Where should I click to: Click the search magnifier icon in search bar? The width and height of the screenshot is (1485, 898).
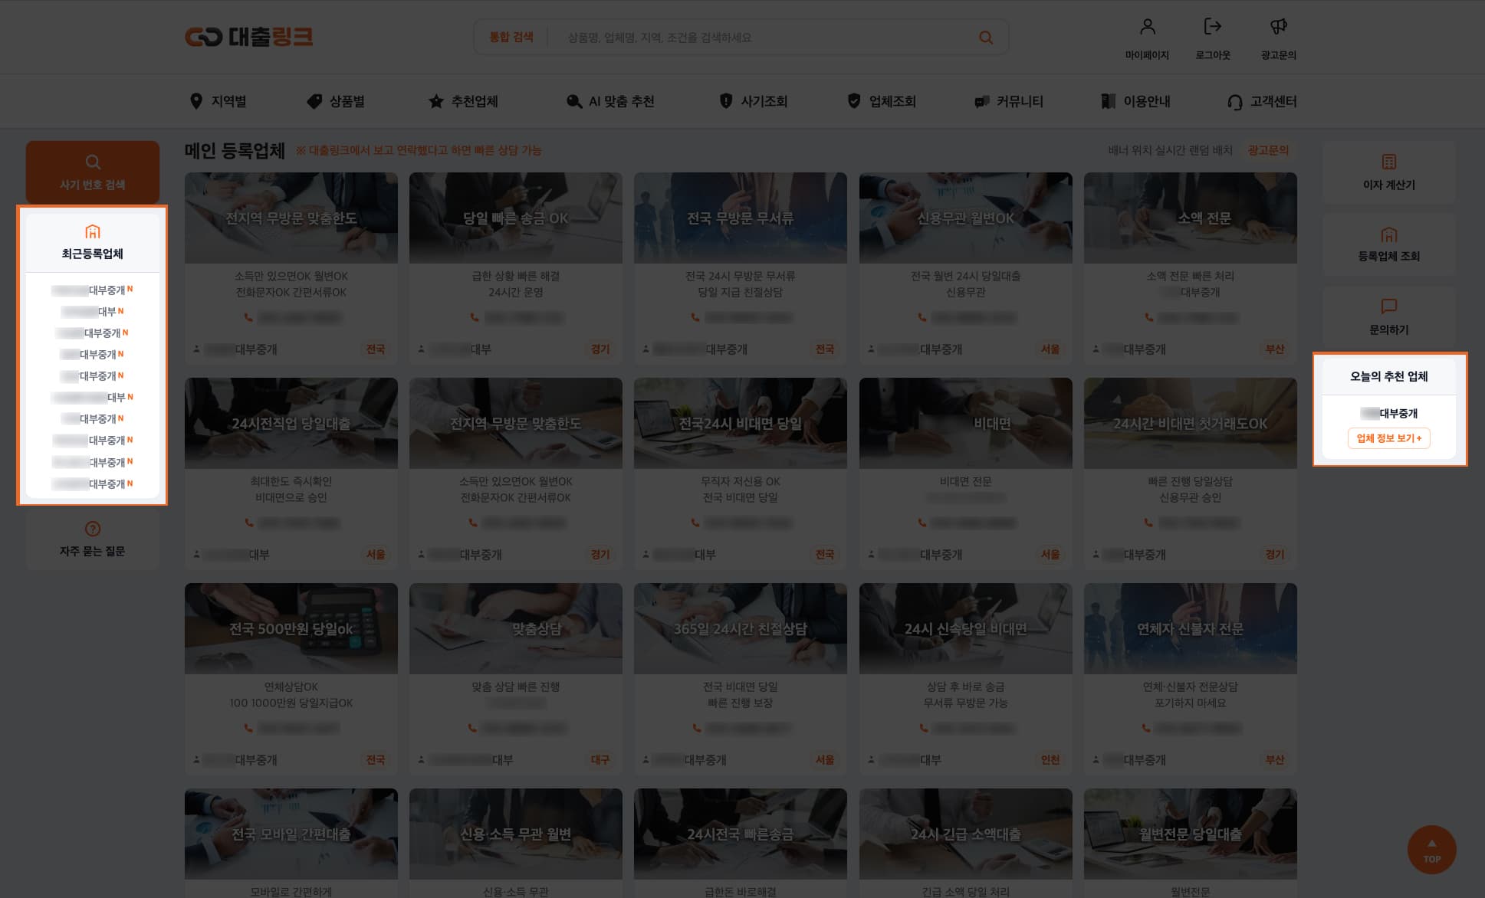(986, 38)
